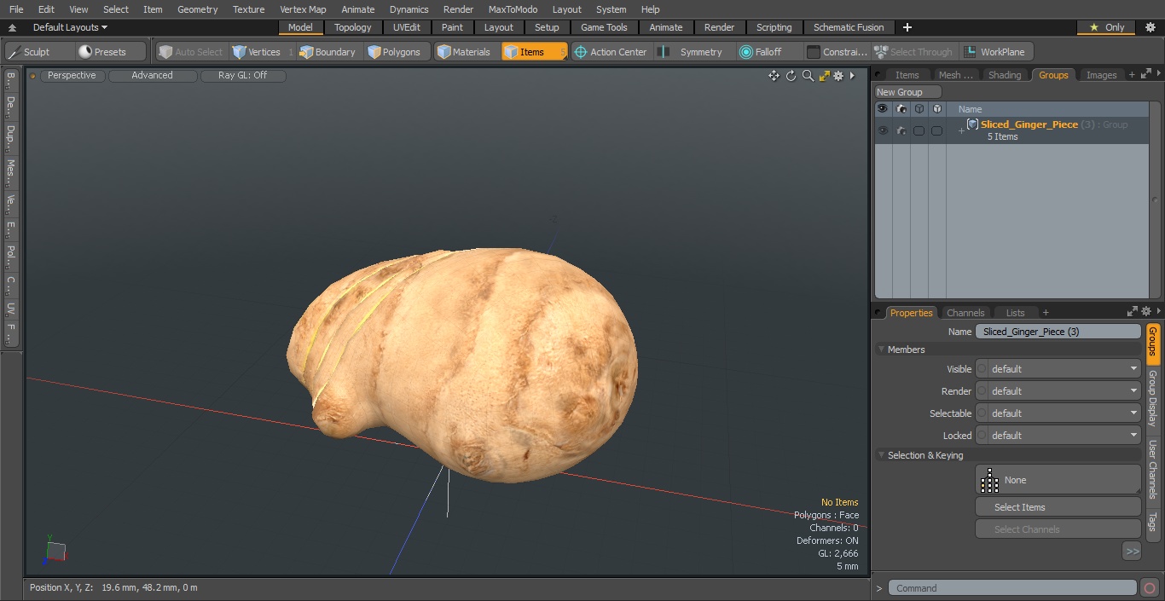The image size is (1165, 601).
Task: Open the Vertex Map menu
Action: coord(303,9)
